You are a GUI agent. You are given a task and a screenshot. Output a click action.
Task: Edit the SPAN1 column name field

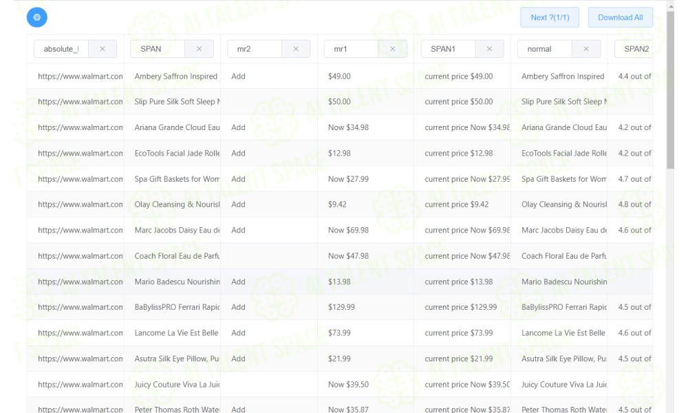coord(448,49)
